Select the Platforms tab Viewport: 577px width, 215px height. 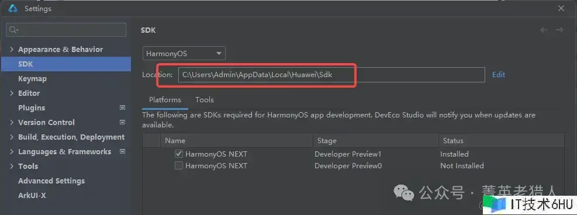click(x=165, y=99)
